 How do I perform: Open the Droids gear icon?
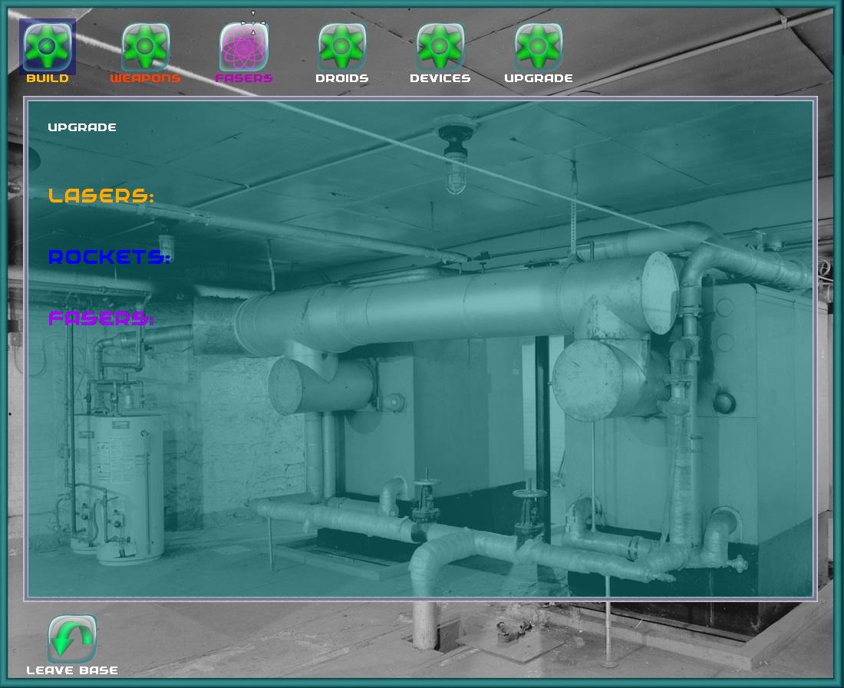(x=342, y=46)
